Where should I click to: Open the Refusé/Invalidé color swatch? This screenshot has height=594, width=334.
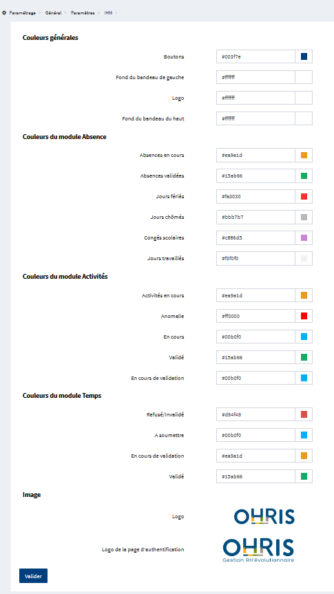pos(304,414)
